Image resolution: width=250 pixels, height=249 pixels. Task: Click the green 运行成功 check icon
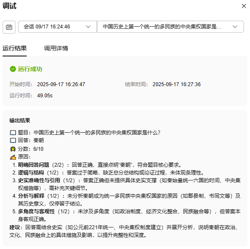[13, 69]
